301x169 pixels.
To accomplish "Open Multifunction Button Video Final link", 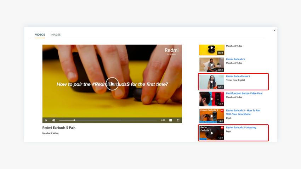I will pos(244,93).
